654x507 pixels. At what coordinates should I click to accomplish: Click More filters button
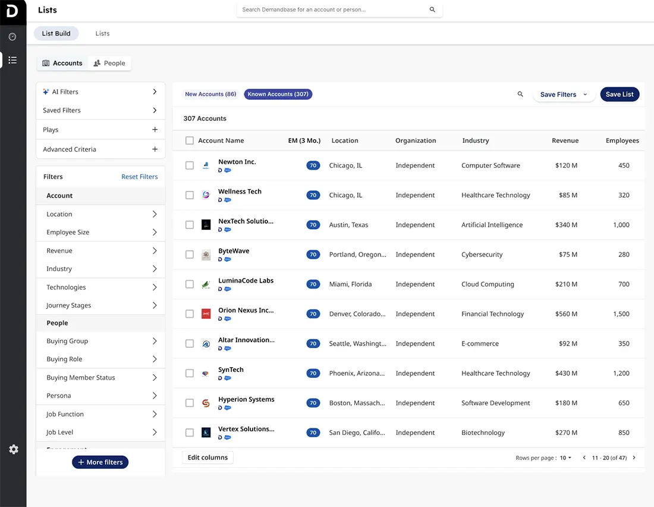coord(100,462)
